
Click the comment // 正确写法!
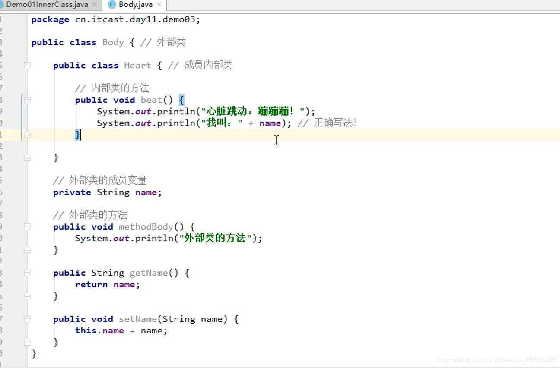click(x=327, y=123)
